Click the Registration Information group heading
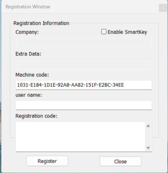Viewport: 168px width, 173px height. (x=41, y=23)
